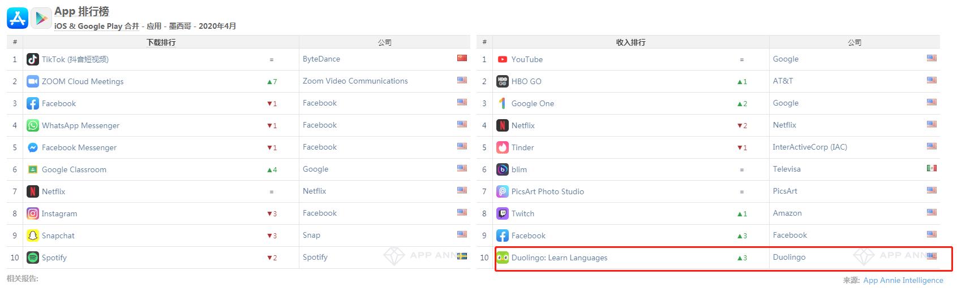Open the Google Classroom app link
957x288 pixels.
pos(74,169)
